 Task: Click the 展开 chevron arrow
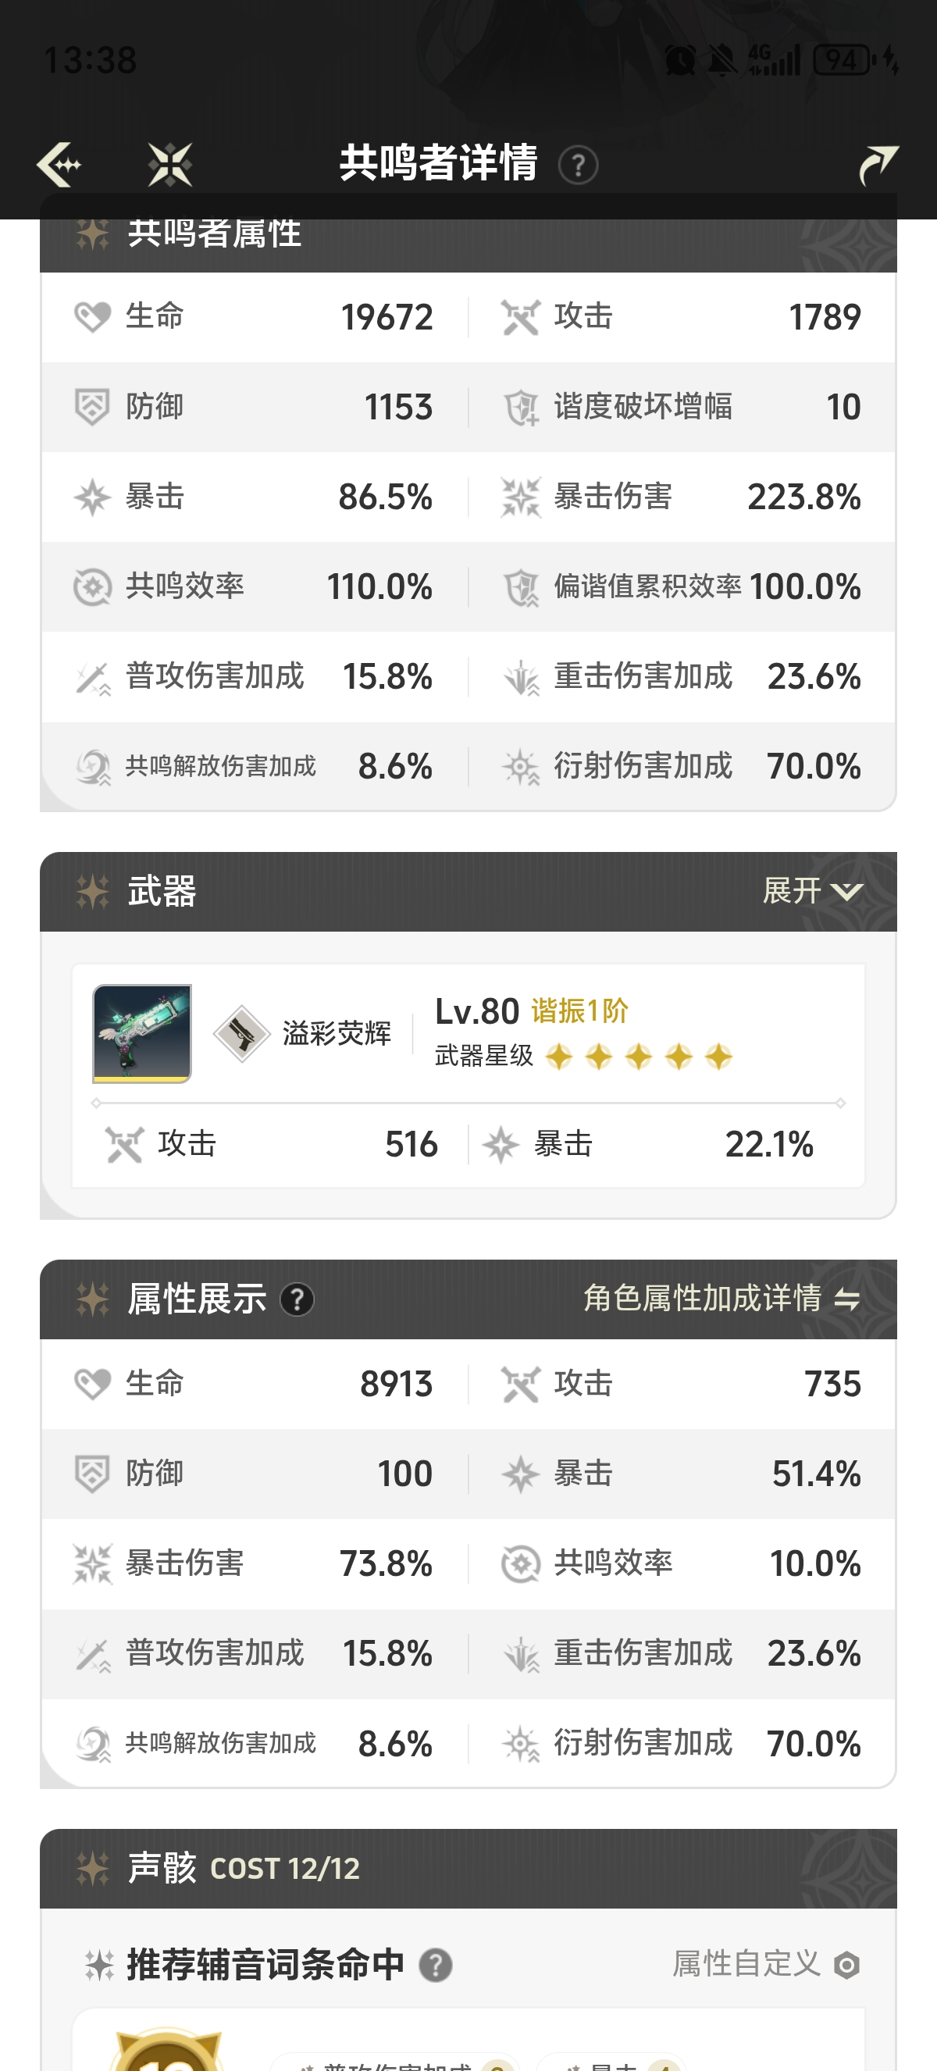point(846,892)
